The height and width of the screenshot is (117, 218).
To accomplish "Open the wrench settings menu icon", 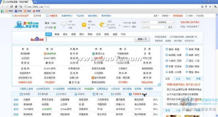I will (x=215, y=6).
